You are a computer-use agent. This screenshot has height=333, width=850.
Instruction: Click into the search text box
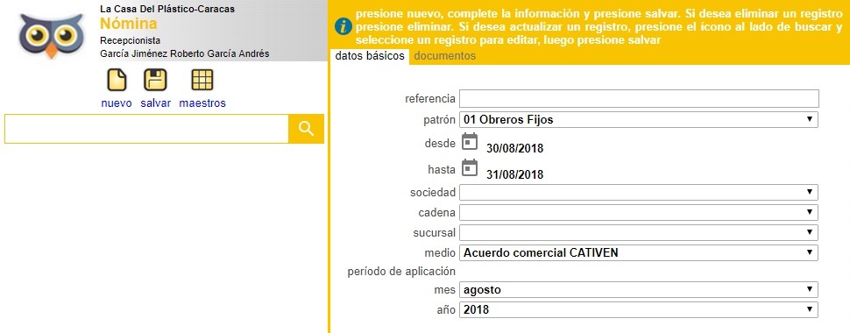point(146,129)
